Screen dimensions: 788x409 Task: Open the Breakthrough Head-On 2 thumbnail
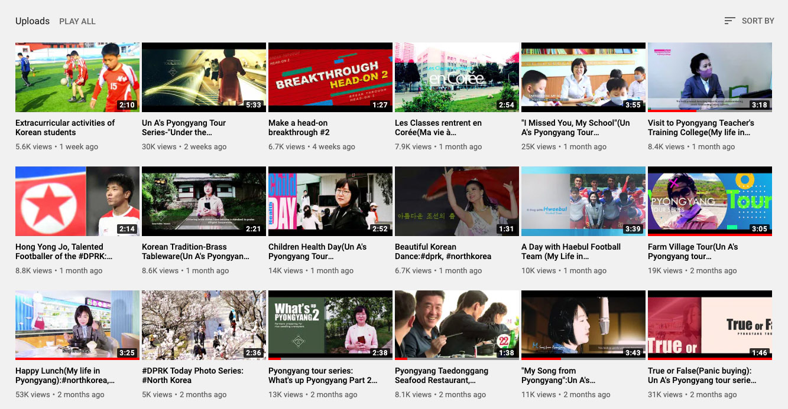(330, 77)
